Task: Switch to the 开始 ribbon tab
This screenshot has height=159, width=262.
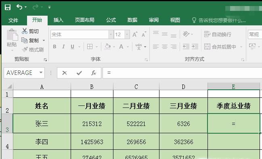Action: 37,20
